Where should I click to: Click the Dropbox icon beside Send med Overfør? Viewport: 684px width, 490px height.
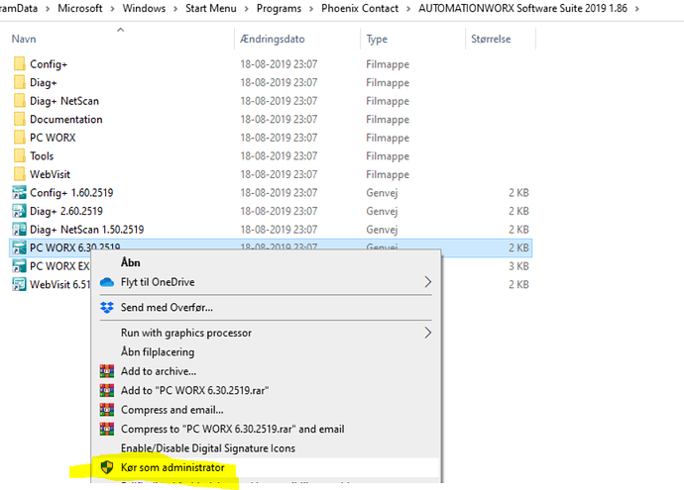point(107,308)
